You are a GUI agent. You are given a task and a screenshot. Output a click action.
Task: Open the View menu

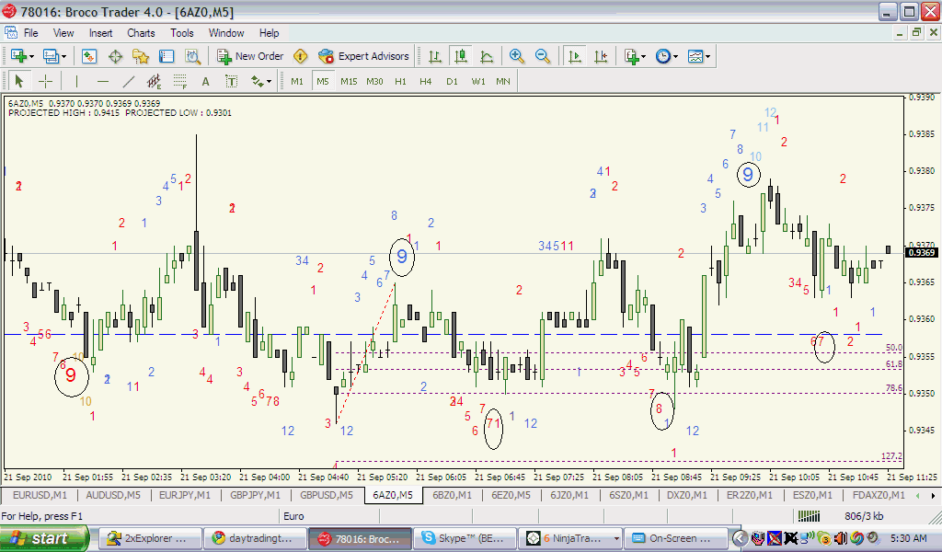63,33
